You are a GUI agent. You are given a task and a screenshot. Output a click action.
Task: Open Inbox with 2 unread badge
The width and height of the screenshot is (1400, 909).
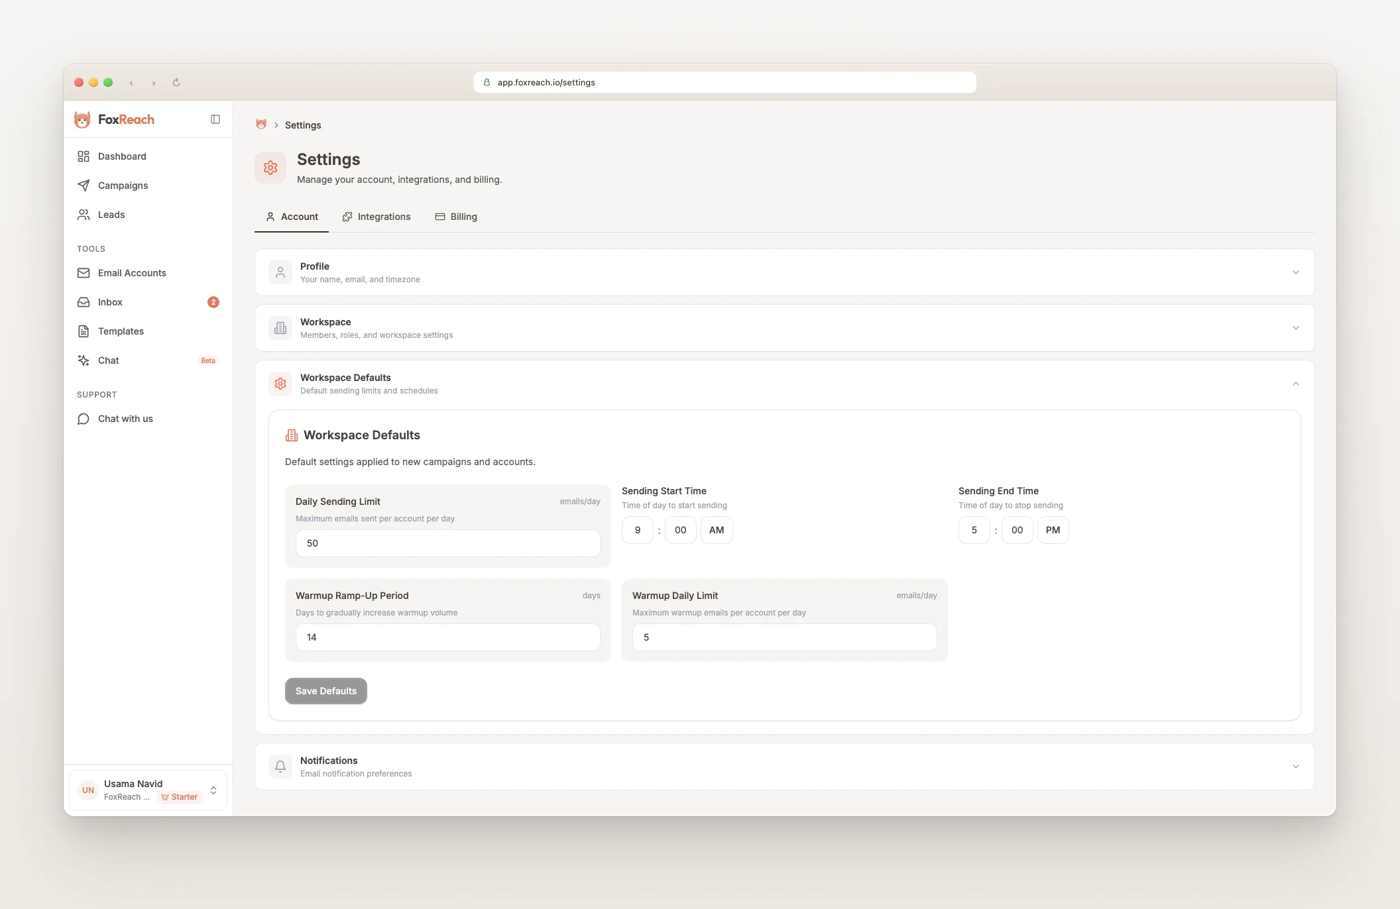pyautogui.click(x=110, y=302)
